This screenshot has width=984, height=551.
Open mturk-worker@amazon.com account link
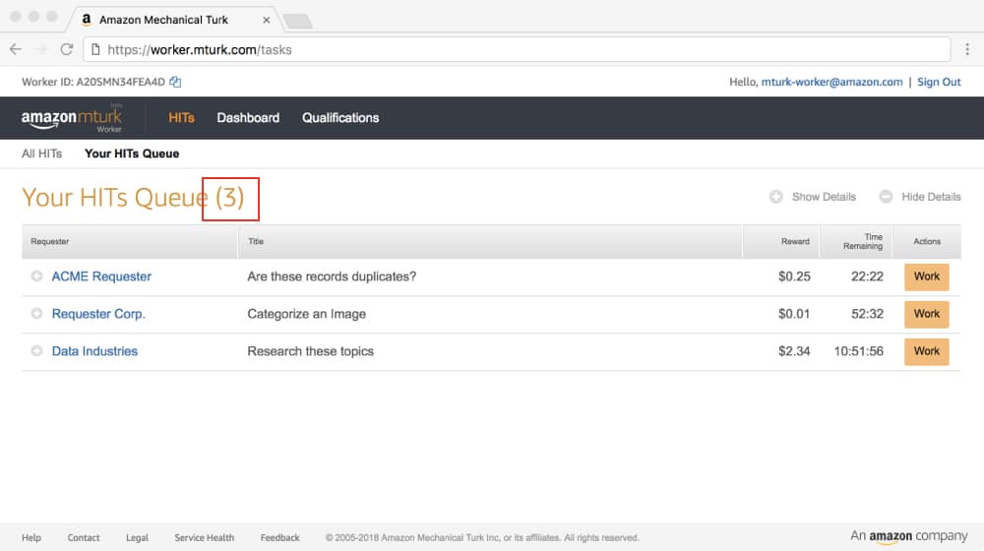pyautogui.click(x=831, y=83)
